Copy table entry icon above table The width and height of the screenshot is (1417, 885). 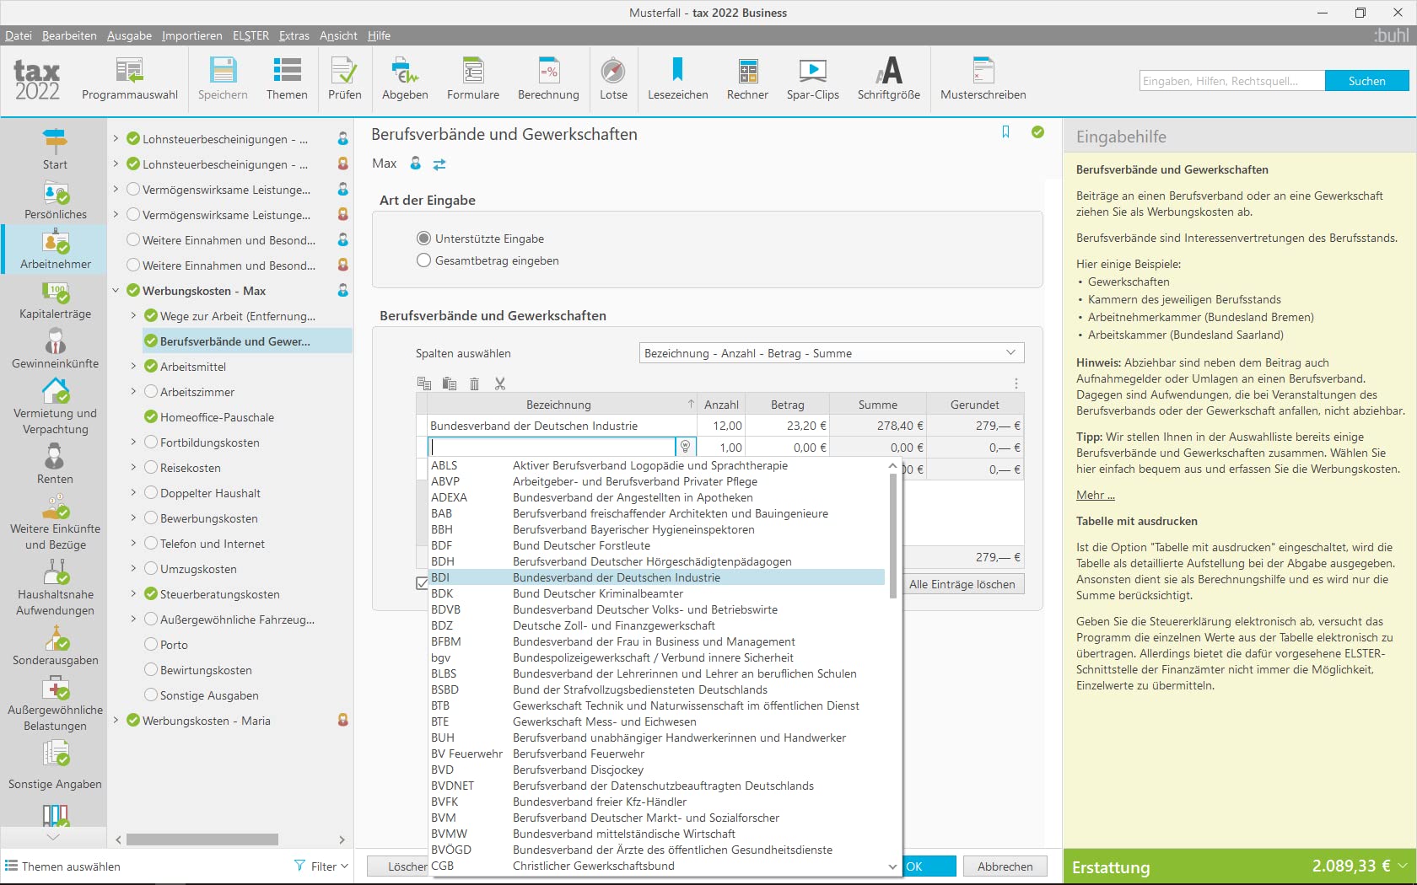click(x=424, y=383)
